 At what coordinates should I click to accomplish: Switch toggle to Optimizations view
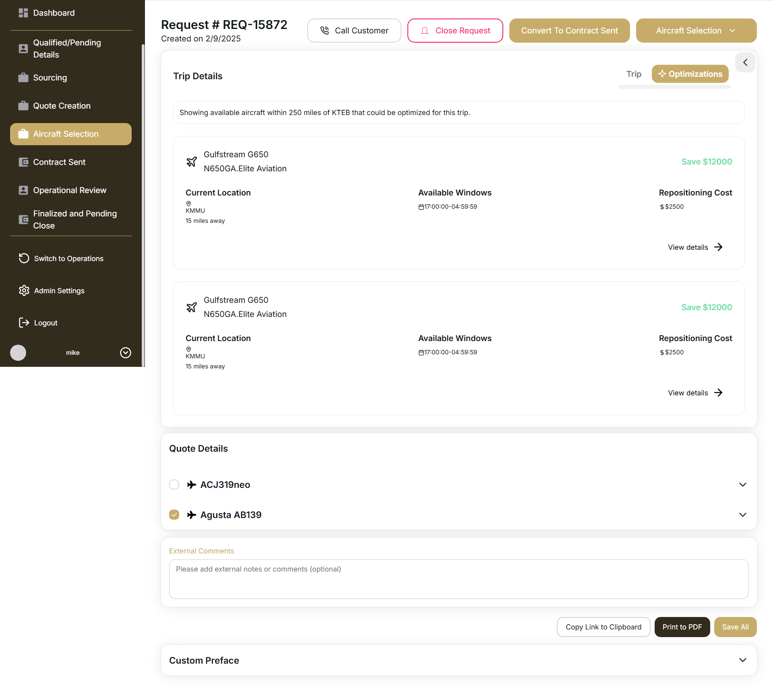tap(690, 74)
